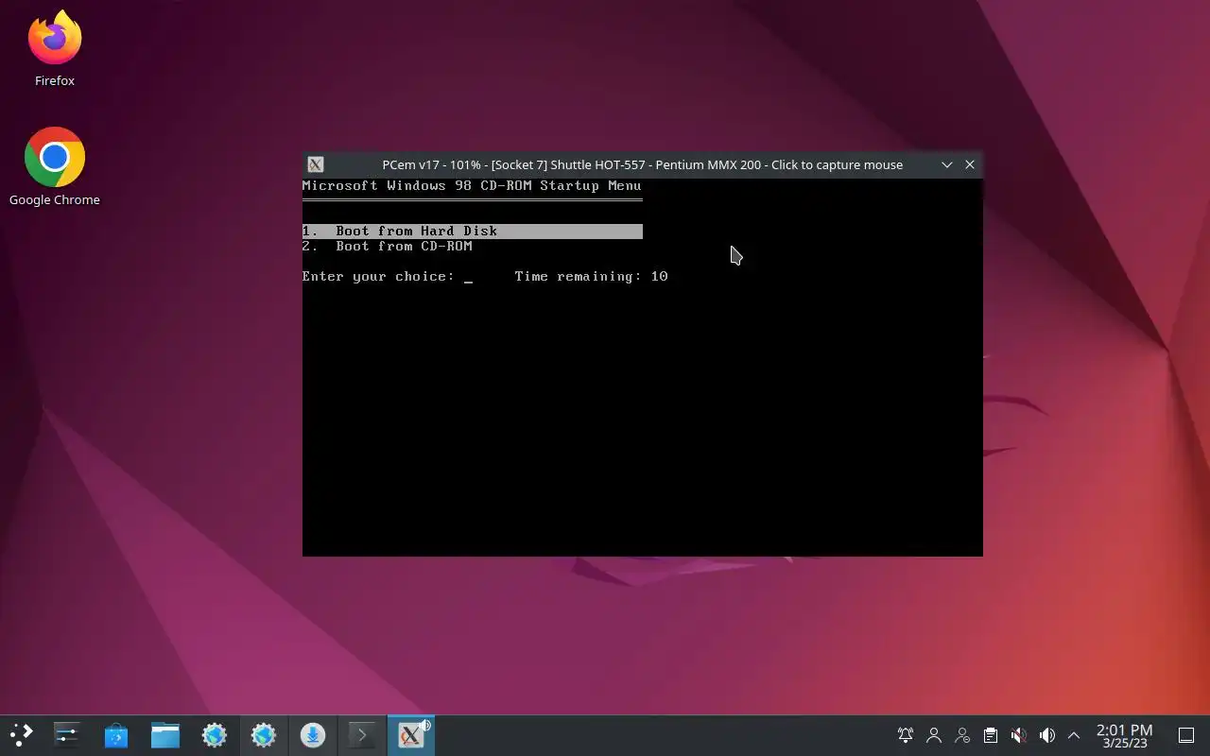Click the 'Microsoft Windows 98 CD-ROM Startup Menu' heading
Viewport: 1210px width, 756px height.
coord(472,185)
